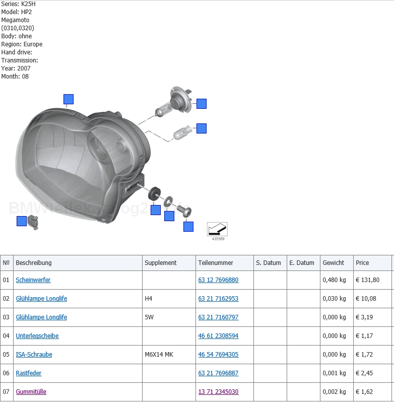Open the Scheinwerfer description link
Viewport: 394px width, 408px height.
pos(33,280)
